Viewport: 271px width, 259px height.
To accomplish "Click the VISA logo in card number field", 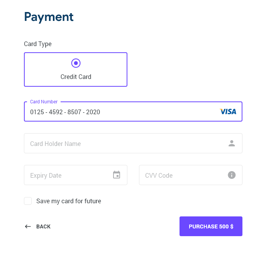I will pyautogui.click(x=228, y=111).
